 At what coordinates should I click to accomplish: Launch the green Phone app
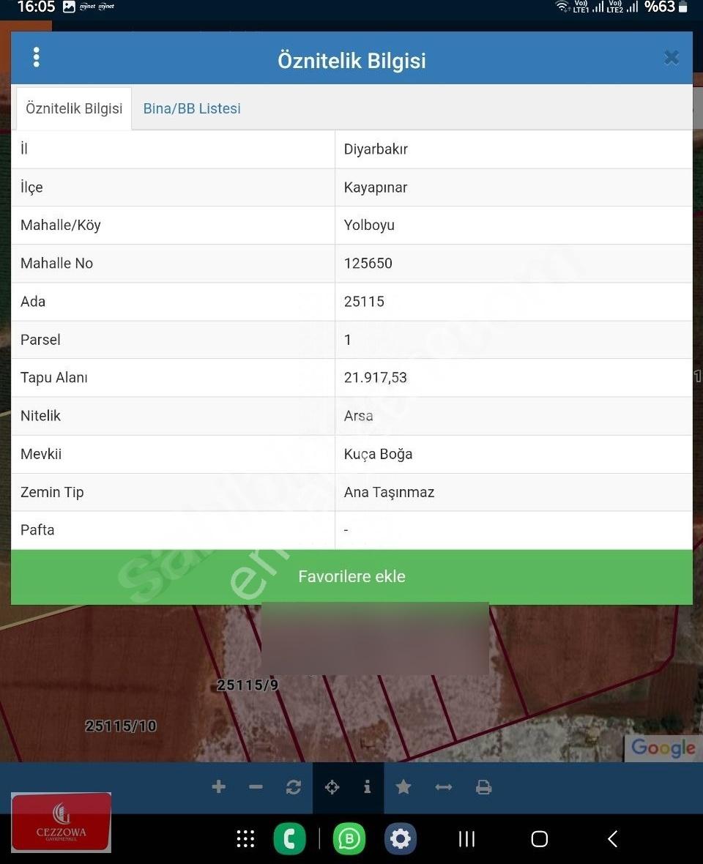click(290, 838)
